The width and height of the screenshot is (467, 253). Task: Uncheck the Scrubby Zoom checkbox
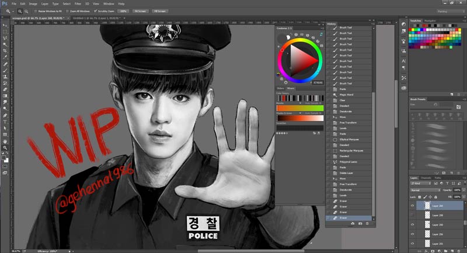point(95,11)
